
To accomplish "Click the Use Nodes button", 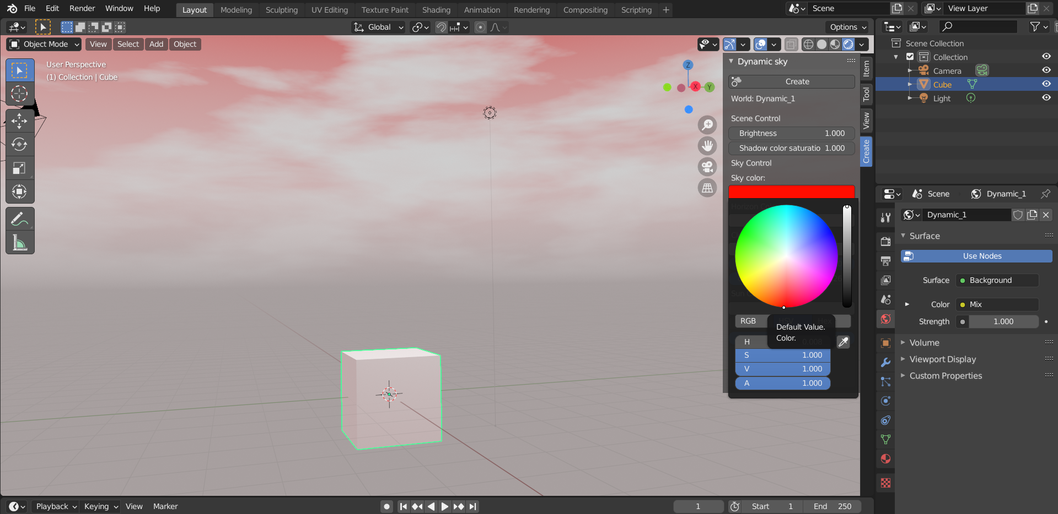I will tap(976, 256).
